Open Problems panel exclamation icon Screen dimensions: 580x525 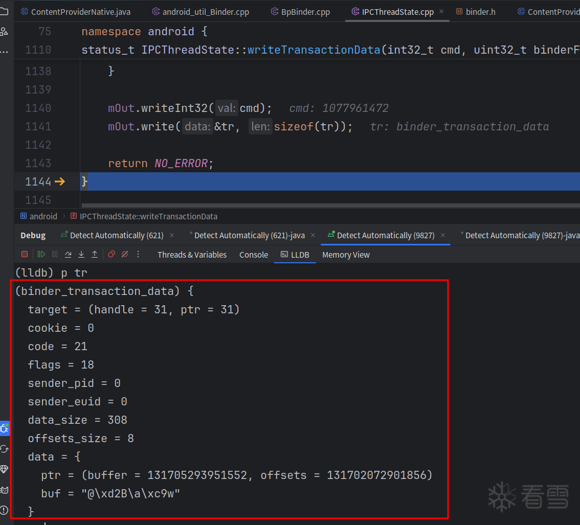[x=5, y=510]
